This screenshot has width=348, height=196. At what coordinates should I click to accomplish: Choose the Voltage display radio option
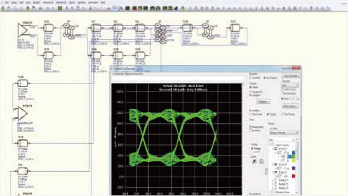(251, 148)
